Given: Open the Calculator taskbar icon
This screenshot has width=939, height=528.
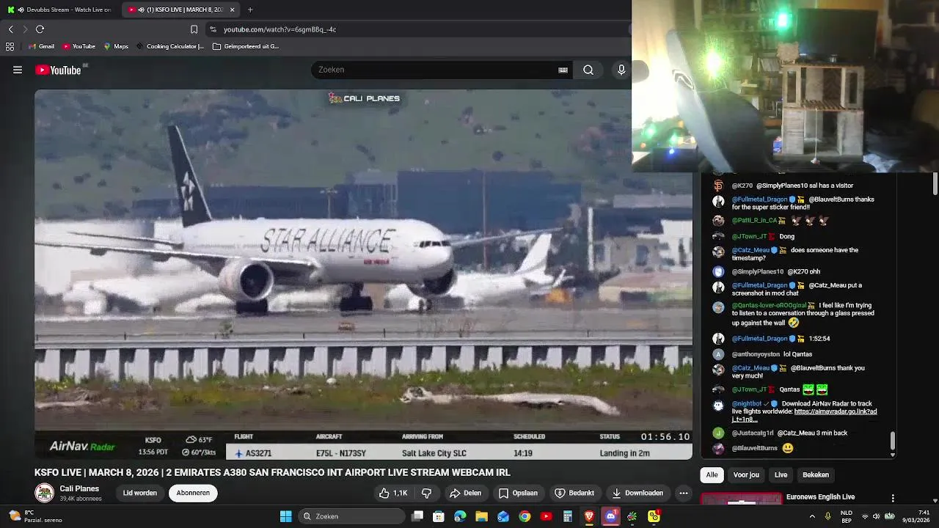Looking at the screenshot, I should click(568, 516).
